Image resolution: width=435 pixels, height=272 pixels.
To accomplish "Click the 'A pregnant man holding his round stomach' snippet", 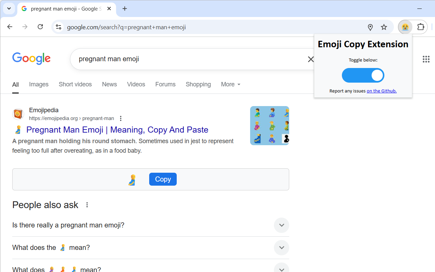I will (74, 141).
